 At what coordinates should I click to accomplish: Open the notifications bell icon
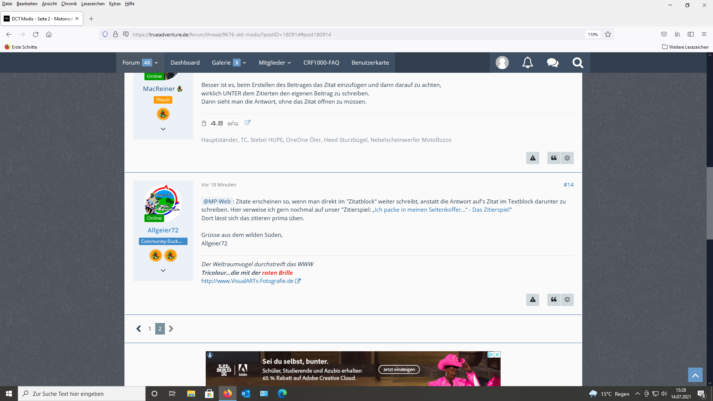(x=527, y=62)
